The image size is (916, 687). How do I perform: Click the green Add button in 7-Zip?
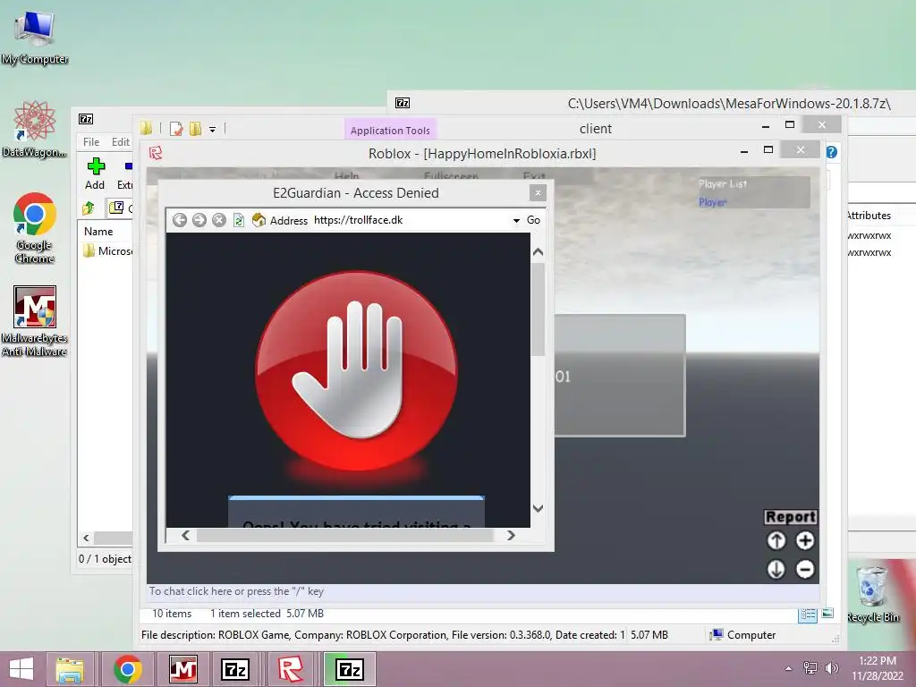tap(95, 174)
